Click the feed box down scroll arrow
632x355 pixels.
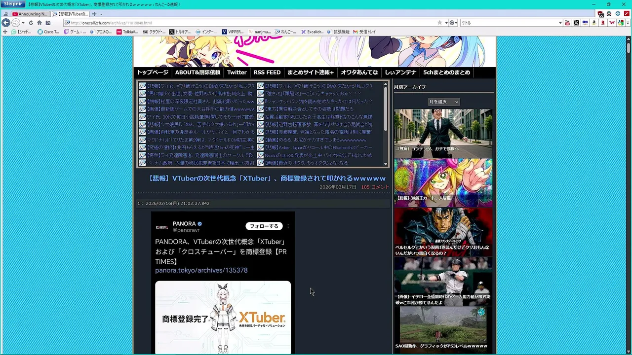coord(386,164)
